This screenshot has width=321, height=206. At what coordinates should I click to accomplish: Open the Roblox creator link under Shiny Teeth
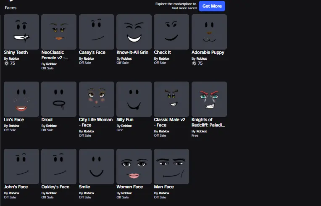[x=14, y=58]
